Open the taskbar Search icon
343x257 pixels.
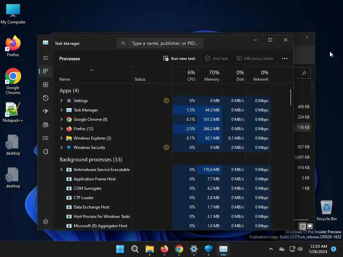[135, 249]
